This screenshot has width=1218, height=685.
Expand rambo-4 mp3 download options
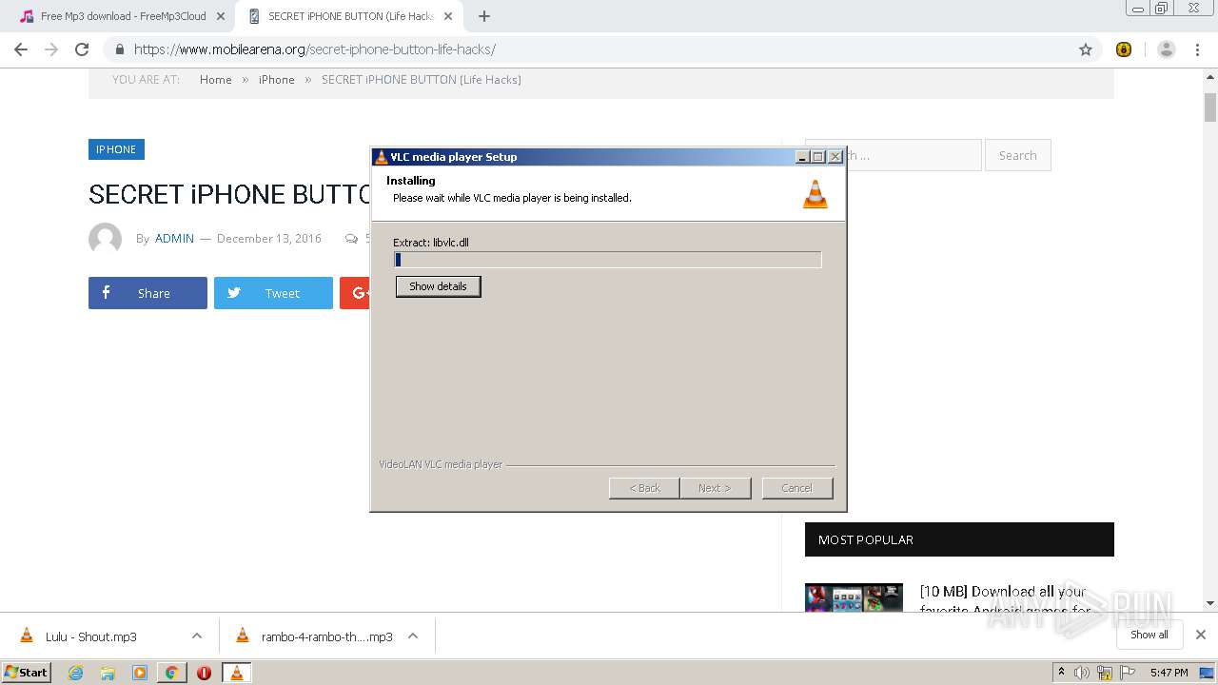coord(413,636)
